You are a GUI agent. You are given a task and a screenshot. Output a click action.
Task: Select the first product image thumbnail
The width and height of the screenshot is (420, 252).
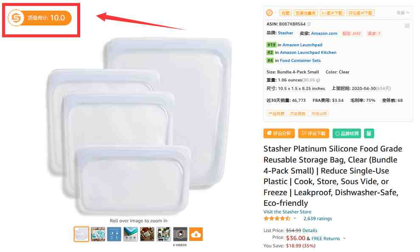coord(81,234)
